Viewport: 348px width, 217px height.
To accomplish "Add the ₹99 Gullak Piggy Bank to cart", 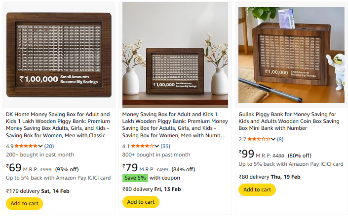I will pos(257,189).
